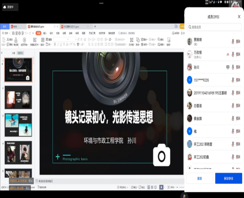Toggle italic formatting
This screenshot has width=244, height=198.
[58, 44]
